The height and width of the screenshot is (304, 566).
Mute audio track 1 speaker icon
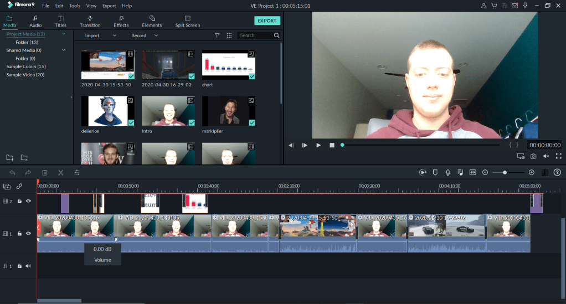pyautogui.click(x=28, y=266)
